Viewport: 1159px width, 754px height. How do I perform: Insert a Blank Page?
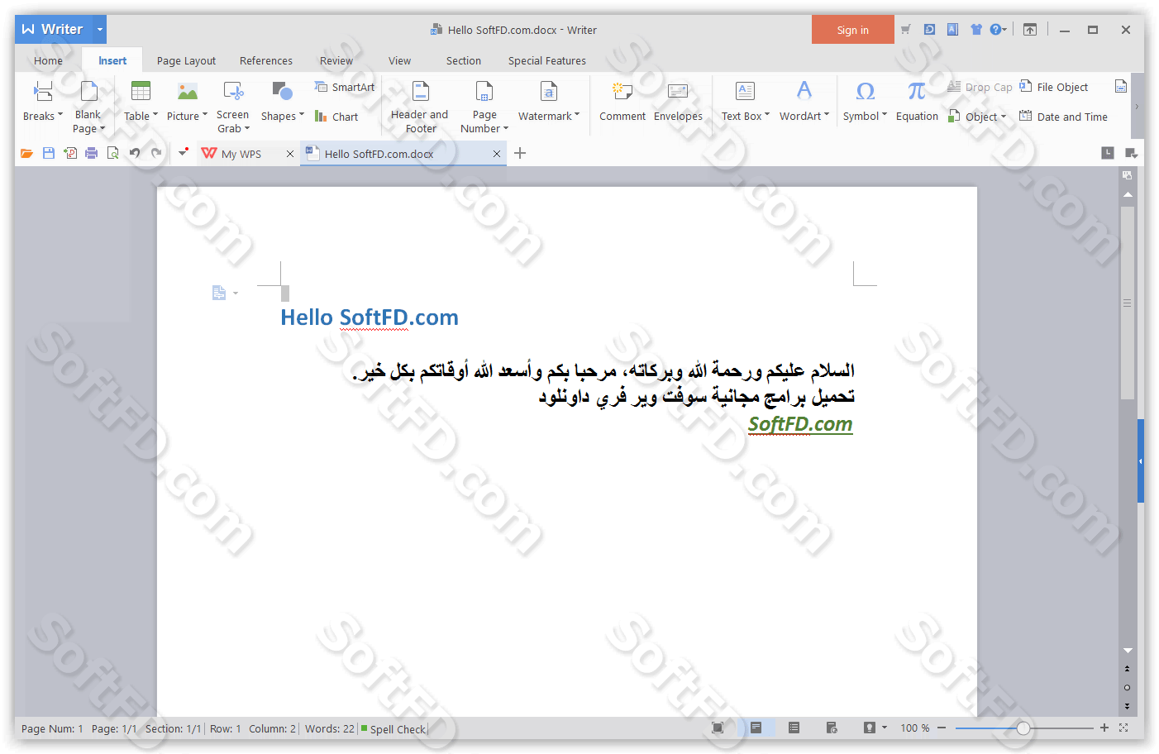(88, 107)
